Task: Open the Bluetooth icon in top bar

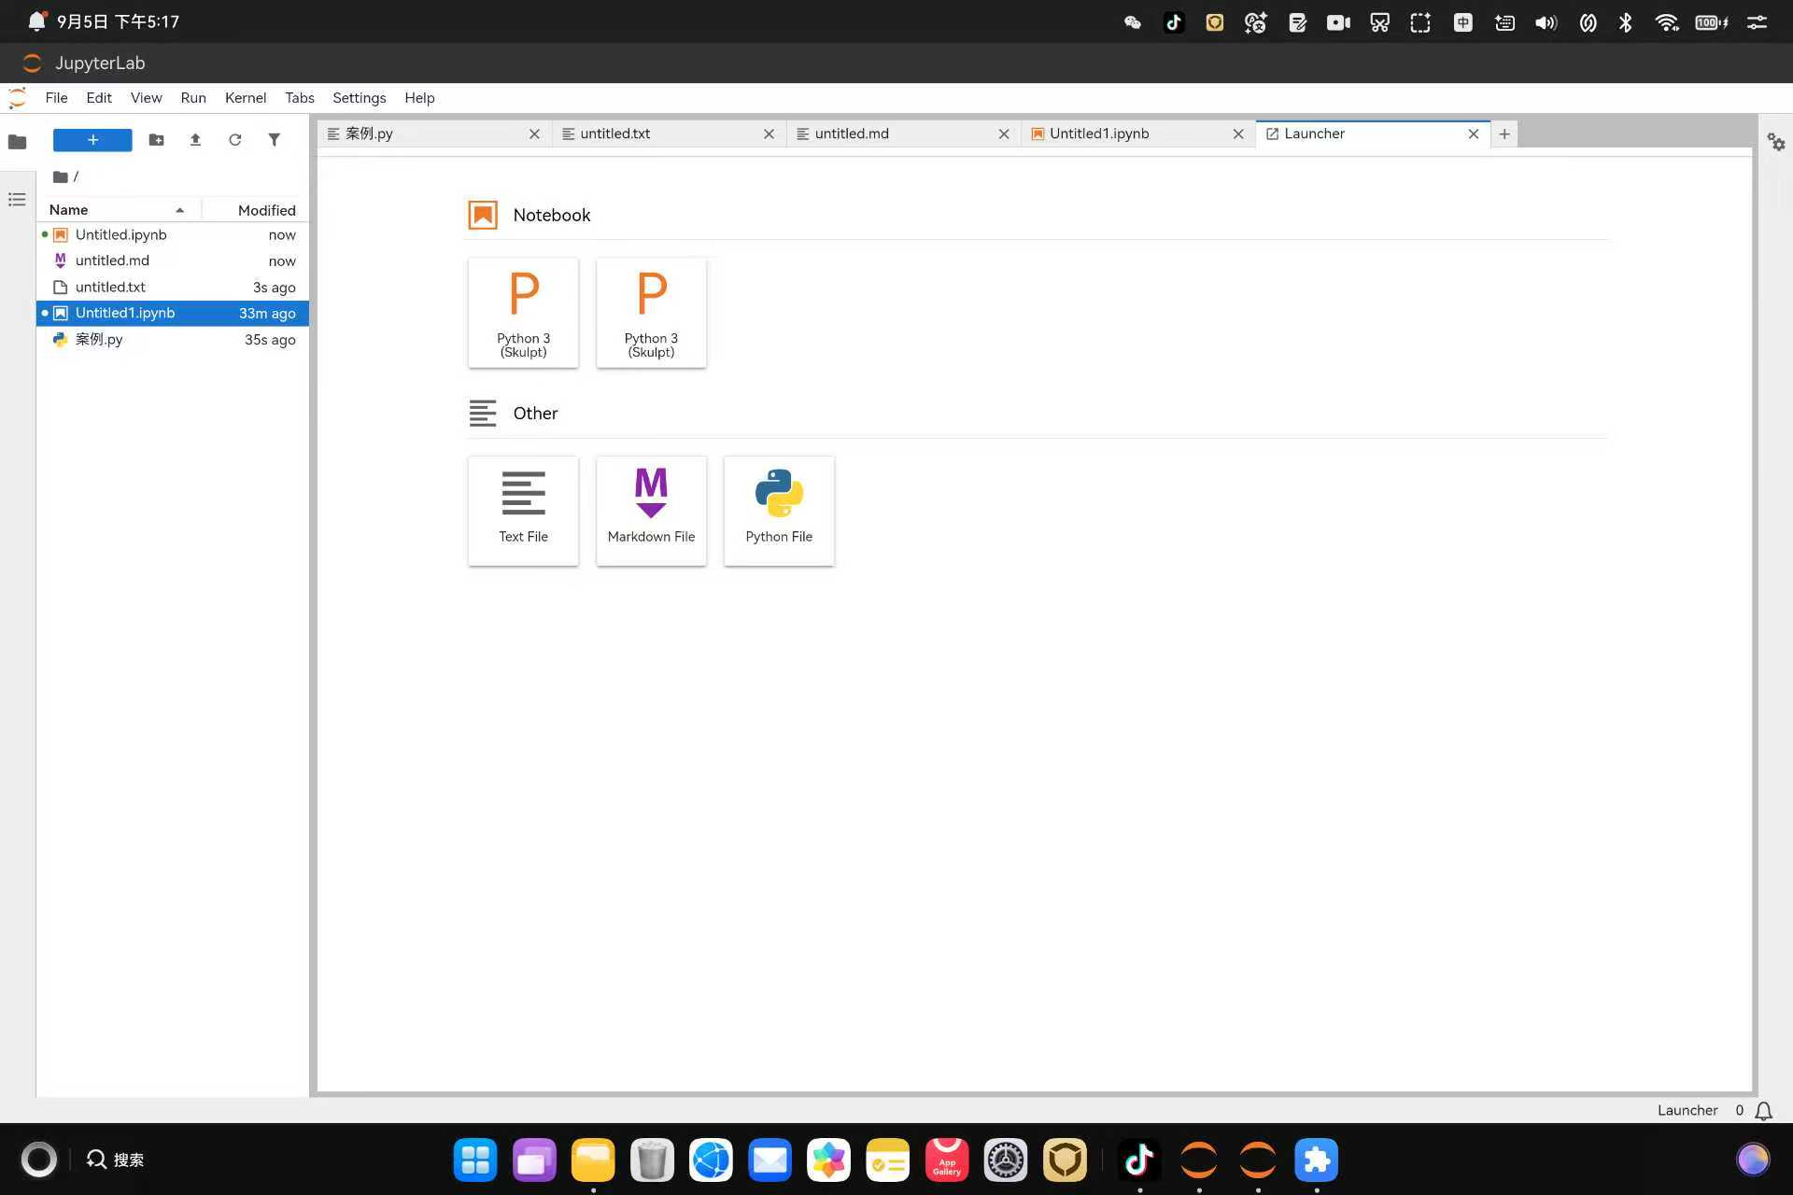Action: 1626,22
